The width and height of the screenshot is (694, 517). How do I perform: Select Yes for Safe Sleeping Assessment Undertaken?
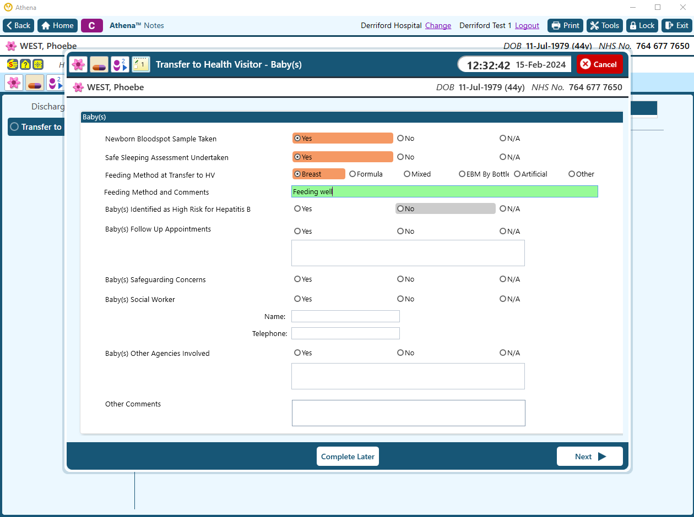[x=343, y=157]
